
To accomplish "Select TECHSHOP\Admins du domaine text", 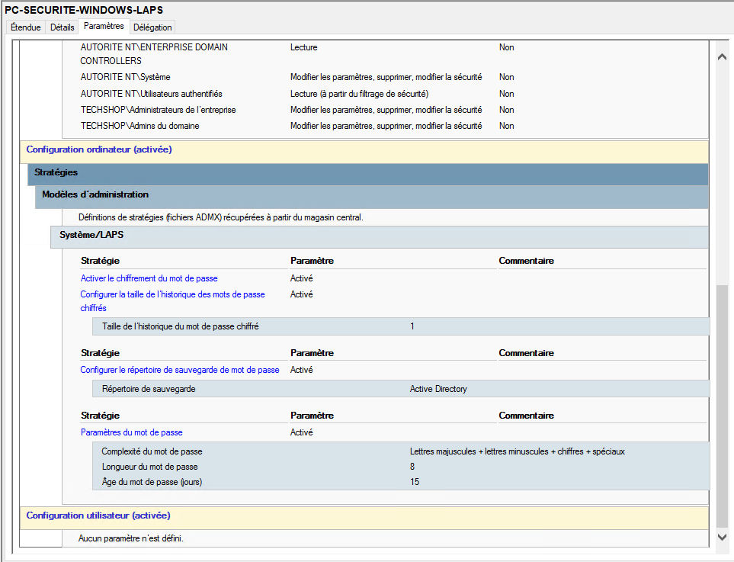I will click(140, 126).
